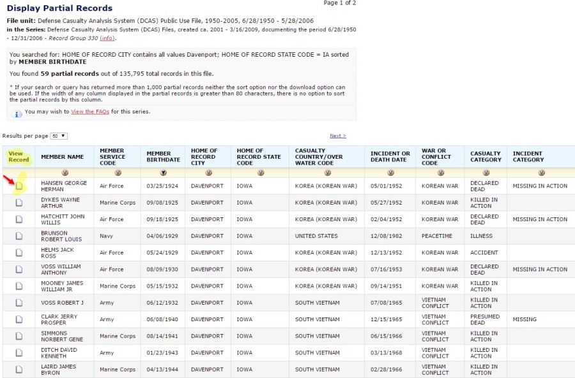This screenshot has width=575, height=378.
Task: Sort by Home of Record City arrow
Action: (x=208, y=173)
